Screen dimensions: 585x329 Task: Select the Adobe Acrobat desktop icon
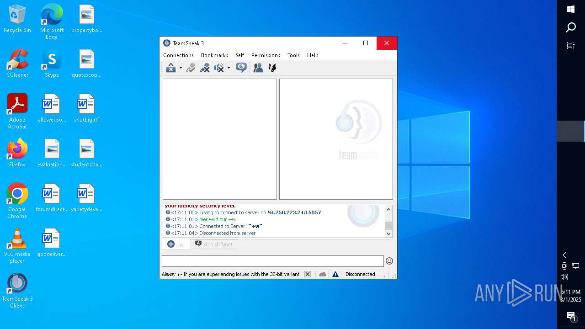click(17, 111)
